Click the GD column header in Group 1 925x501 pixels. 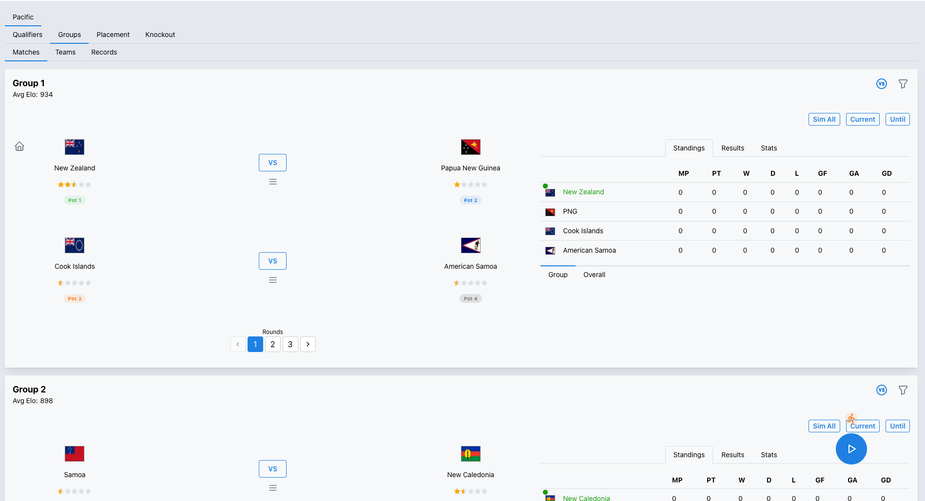point(886,173)
